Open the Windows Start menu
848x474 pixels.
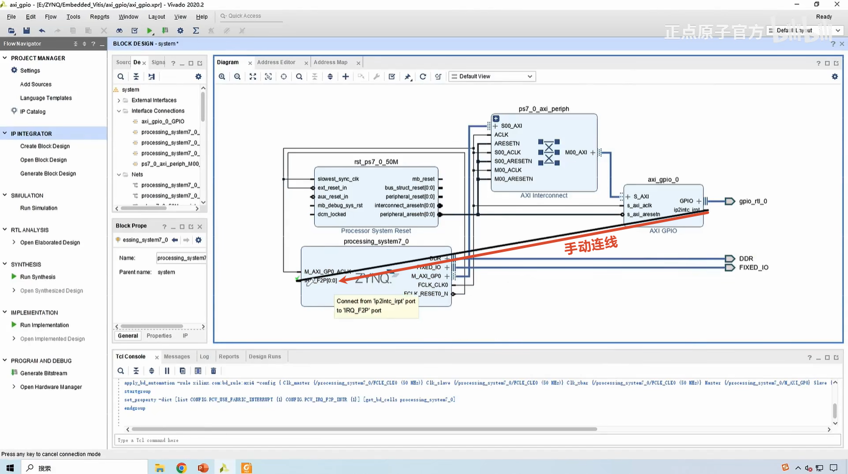(x=10, y=468)
